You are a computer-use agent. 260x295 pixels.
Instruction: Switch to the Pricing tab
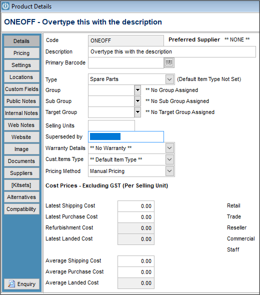pos(21,53)
